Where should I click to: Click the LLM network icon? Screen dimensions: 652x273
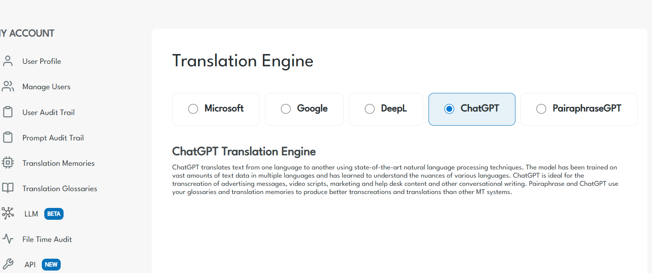click(8, 213)
